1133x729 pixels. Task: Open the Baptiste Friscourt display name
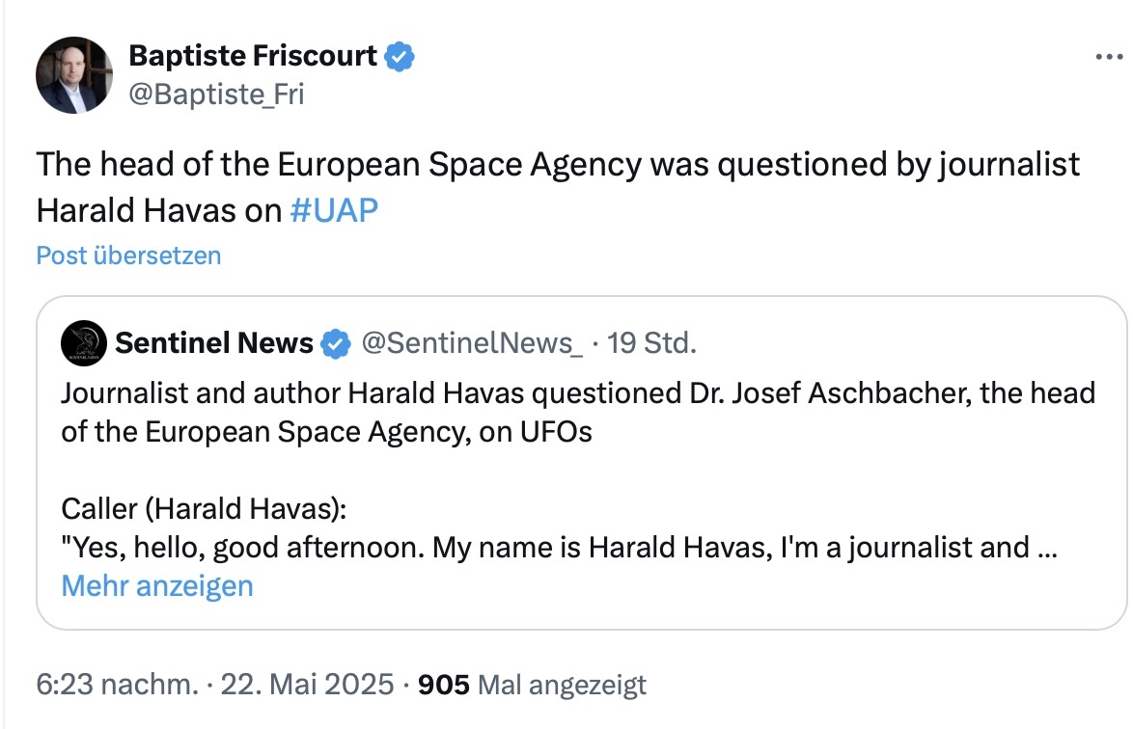[253, 56]
